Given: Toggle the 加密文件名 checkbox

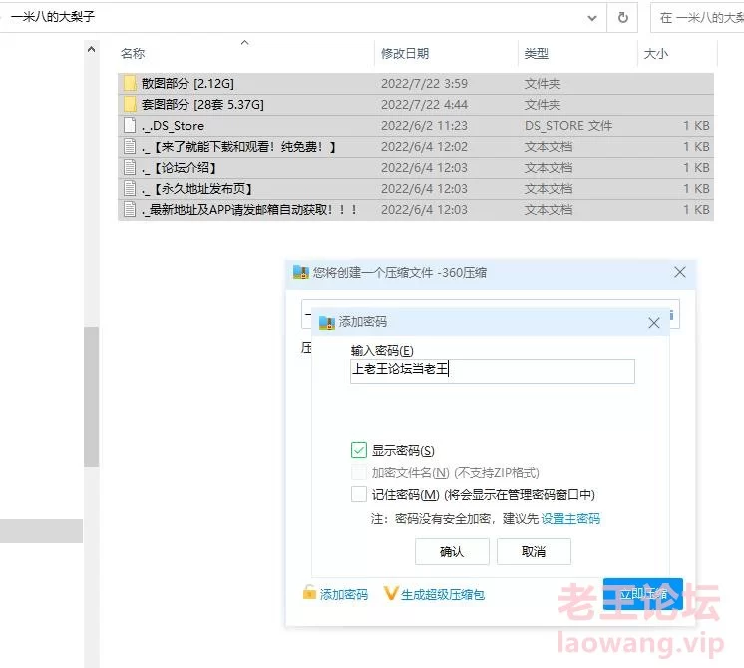Looking at the screenshot, I should click(359, 472).
